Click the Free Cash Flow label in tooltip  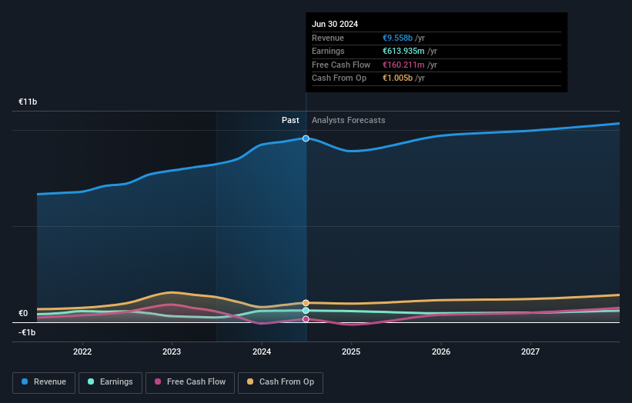click(x=341, y=65)
